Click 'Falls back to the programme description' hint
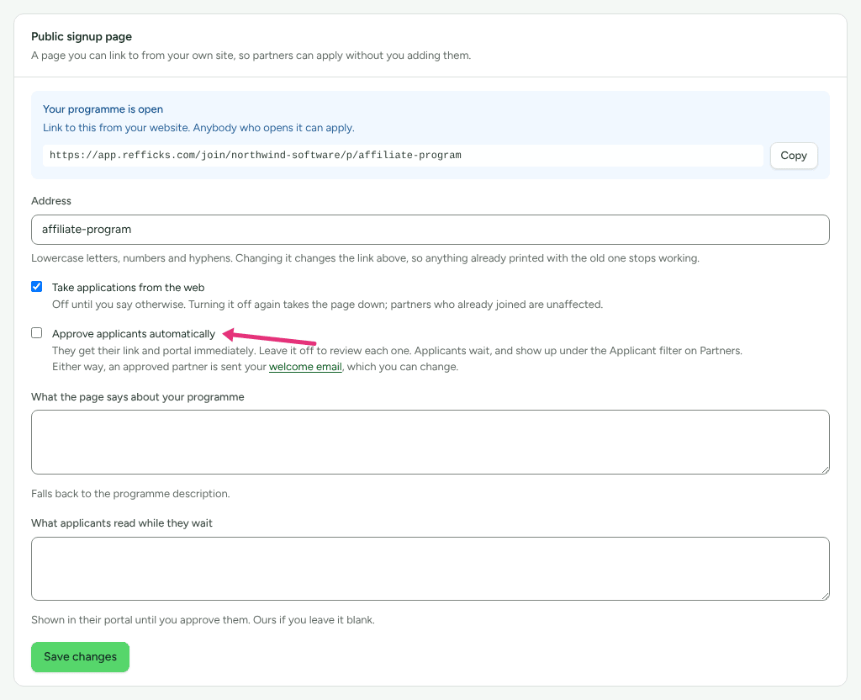Screen dimensions: 861x700 tap(130, 493)
